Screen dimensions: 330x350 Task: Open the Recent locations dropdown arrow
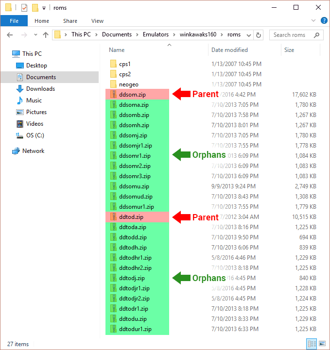[x=35, y=35]
